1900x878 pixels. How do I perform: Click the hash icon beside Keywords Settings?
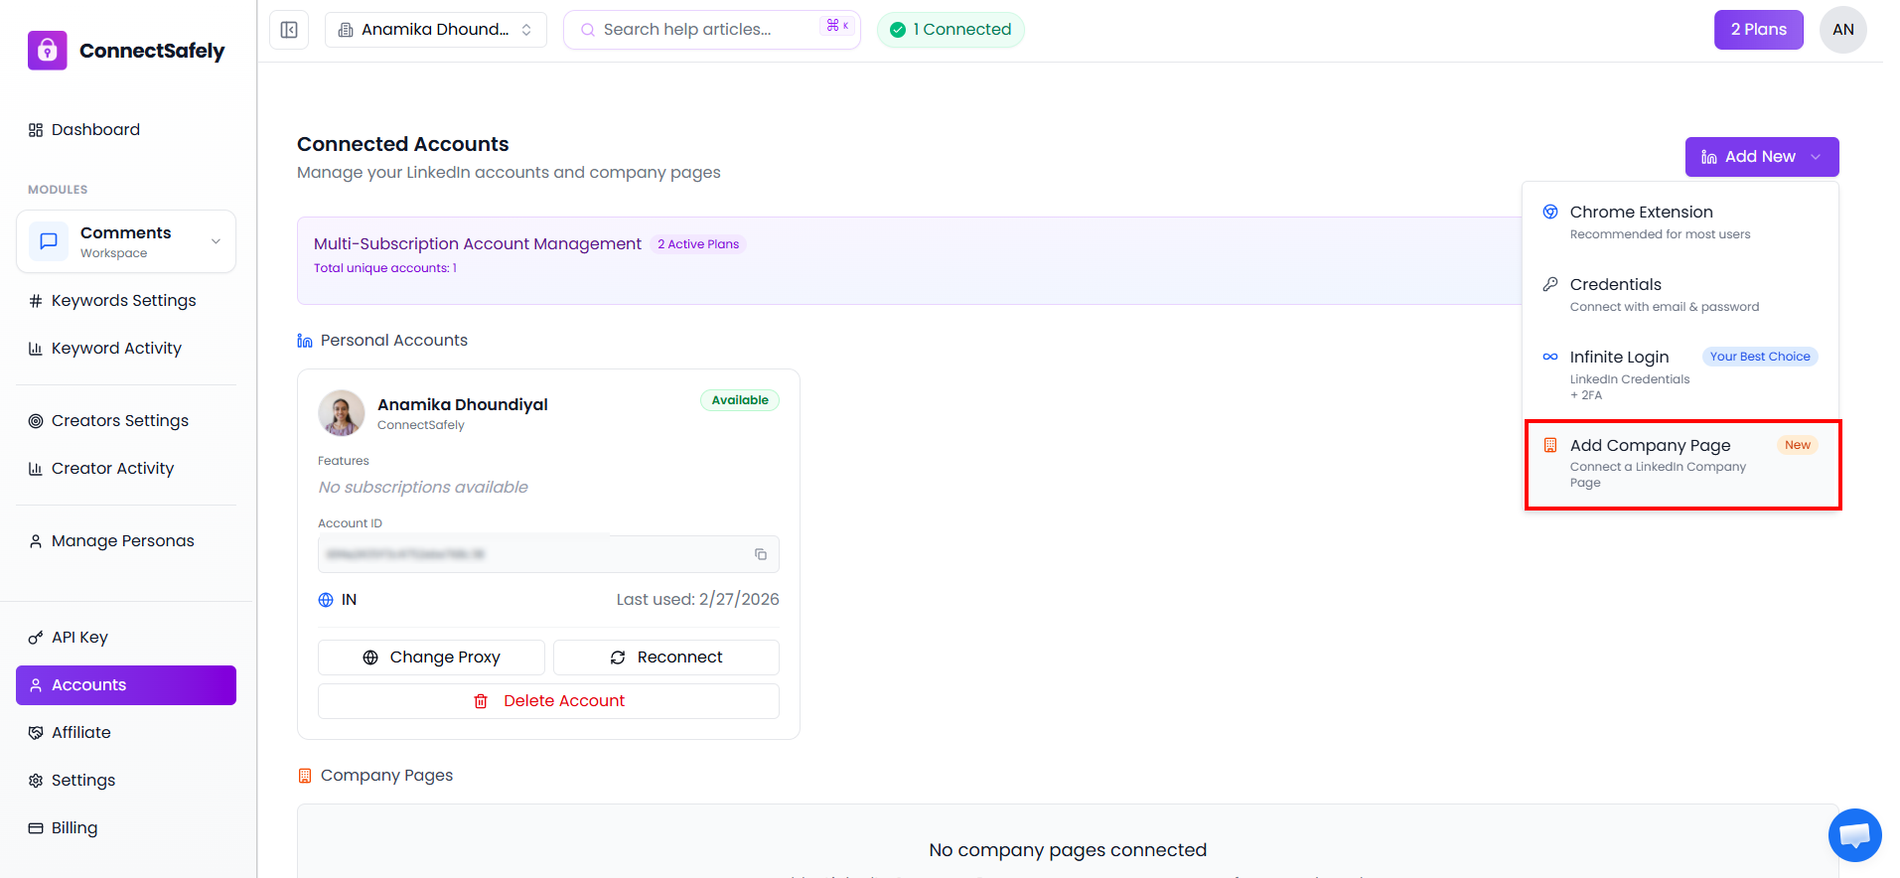tap(36, 301)
